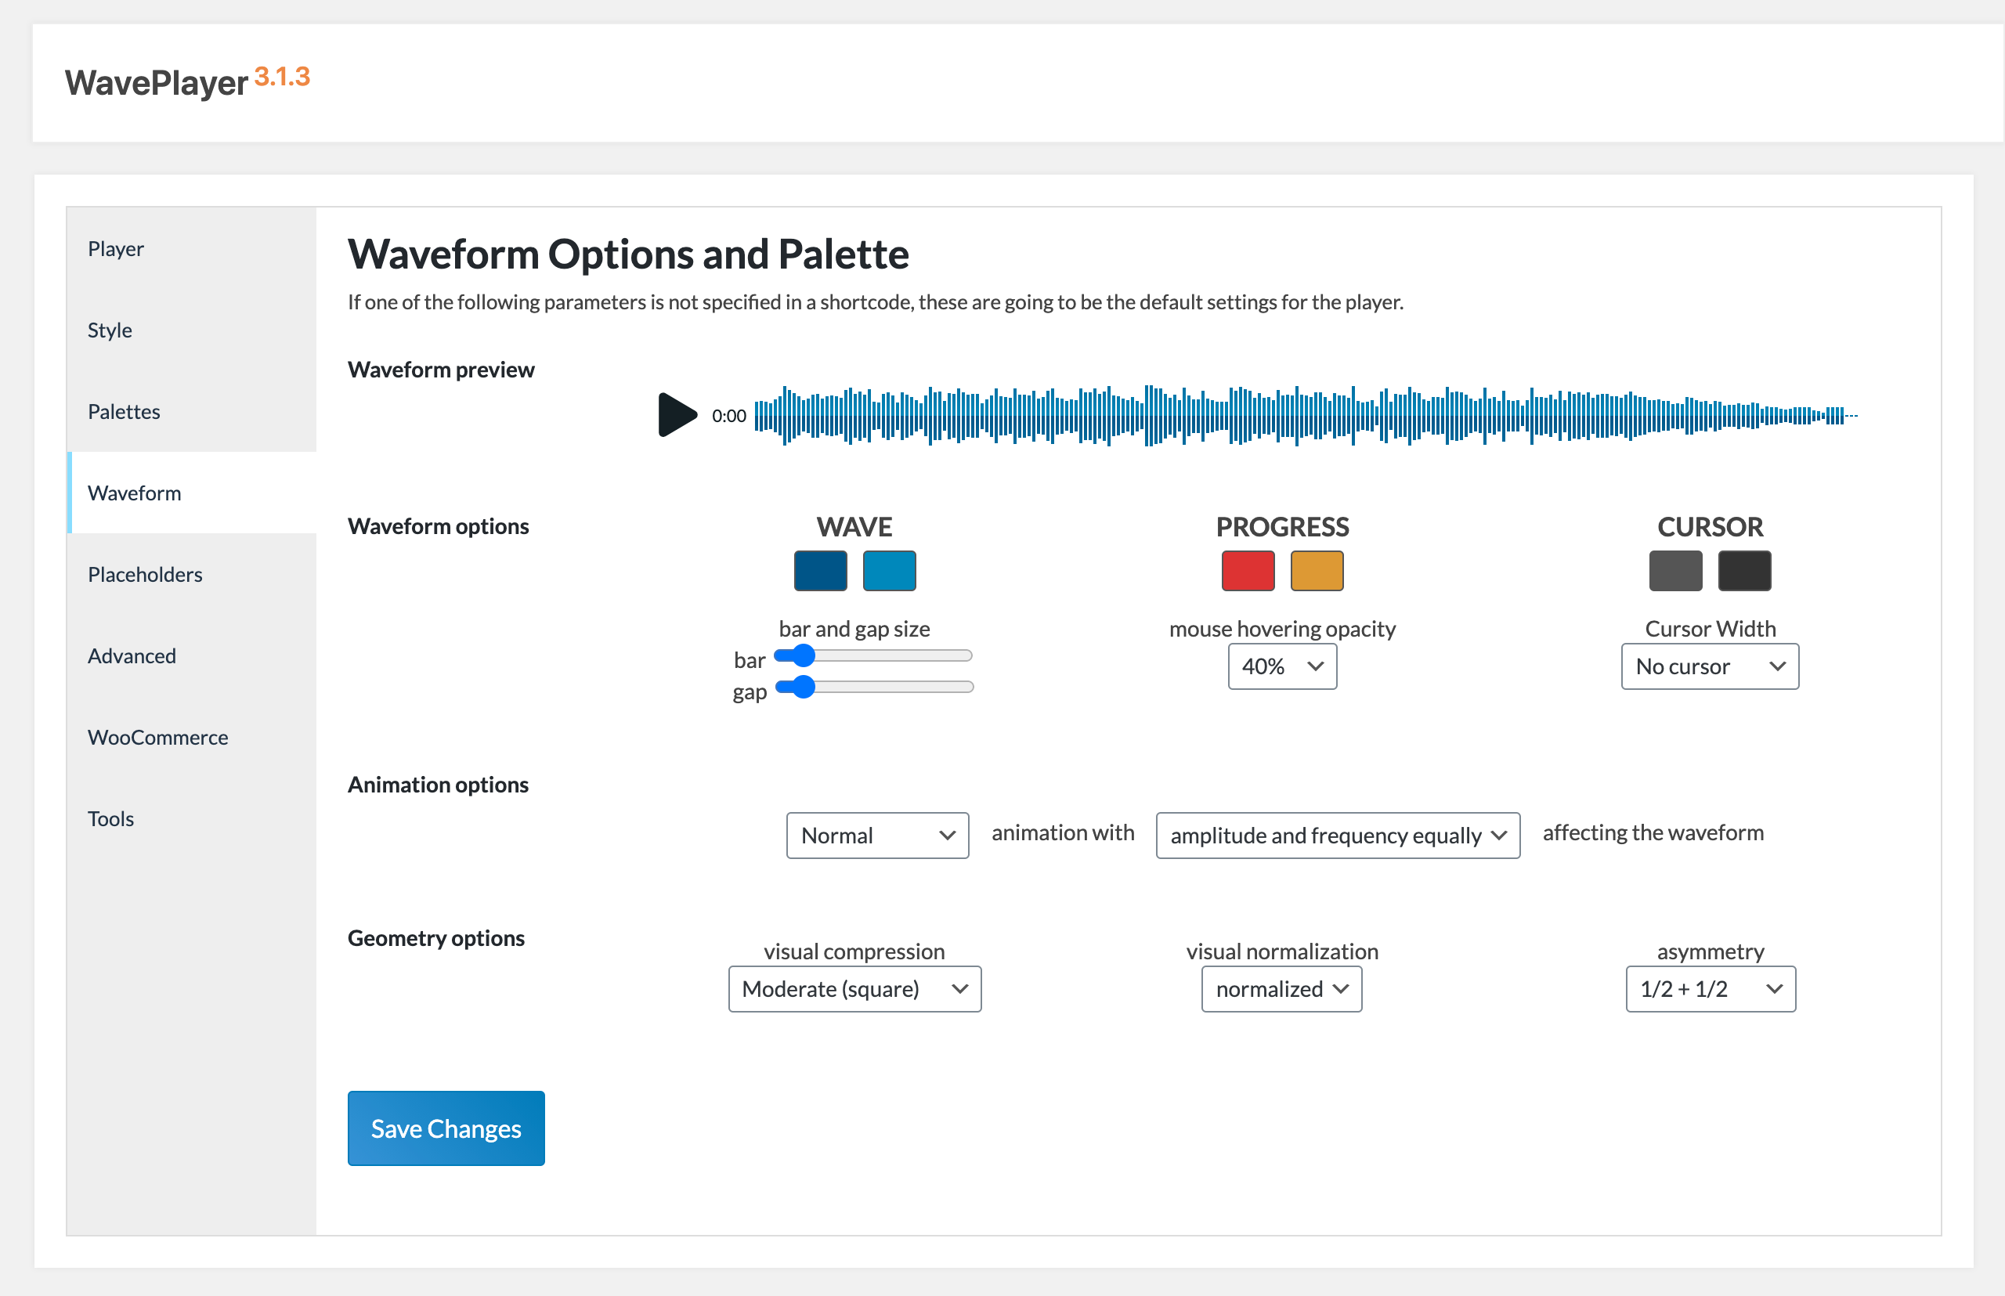Screen dimensions: 2005x1296
Task: Expand the Cursor Width dropdown
Action: [1710, 666]
